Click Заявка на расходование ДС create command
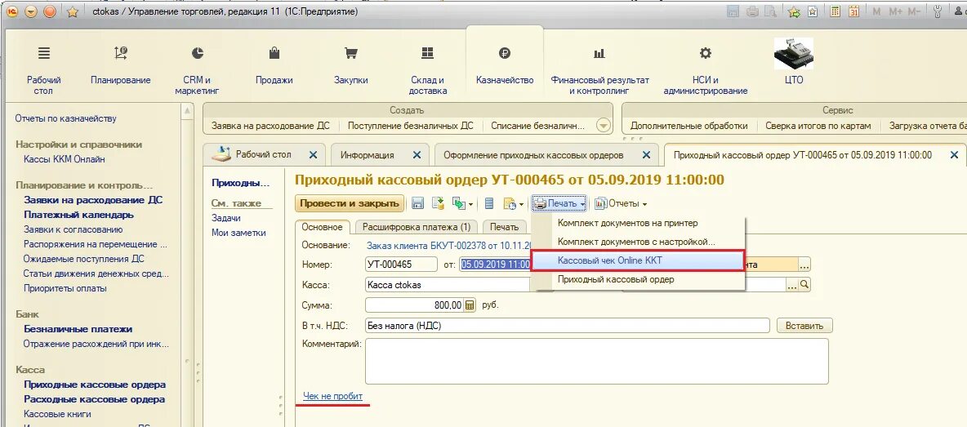 coord(270,126)
